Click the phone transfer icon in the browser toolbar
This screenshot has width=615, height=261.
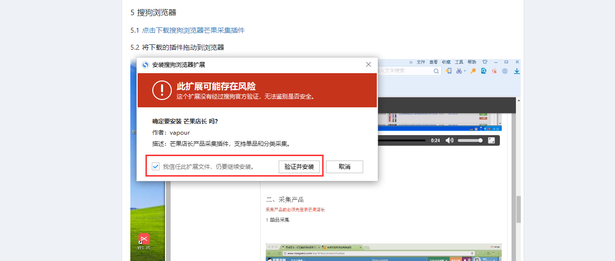[x=448, y=71]
